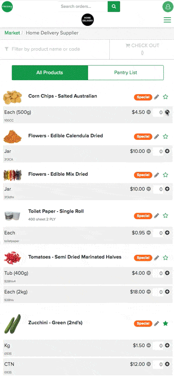Screen dimensions: 174x379
Task: Click the Filter by product name field
Action: [x=54, y=49]
